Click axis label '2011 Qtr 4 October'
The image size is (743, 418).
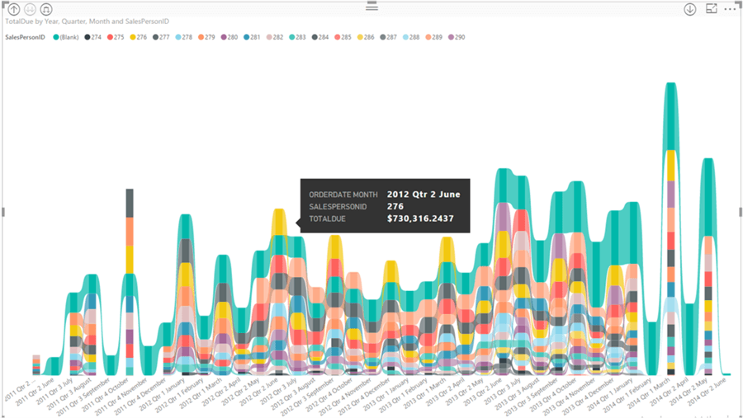(106, 395)
